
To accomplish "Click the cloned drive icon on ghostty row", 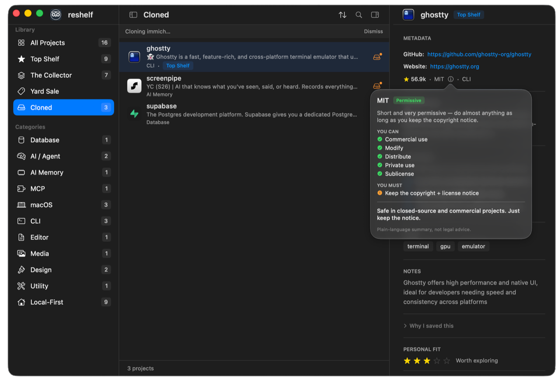I will click(377, 57).
